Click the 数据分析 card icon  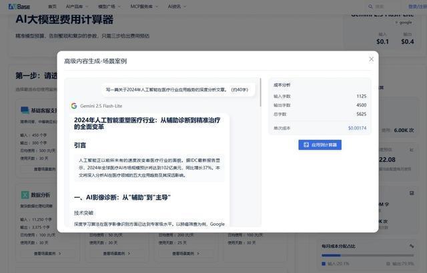tap(25, 195)
